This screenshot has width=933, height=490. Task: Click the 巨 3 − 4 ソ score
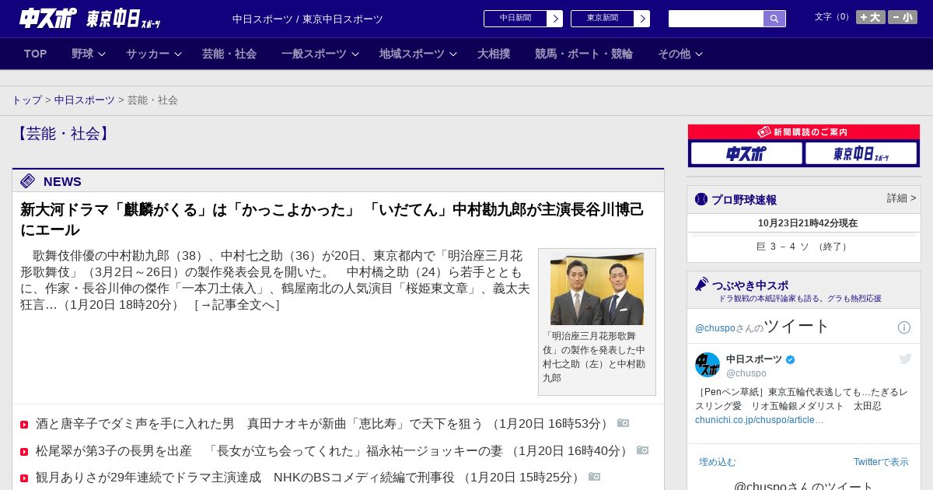coord(804,247)
